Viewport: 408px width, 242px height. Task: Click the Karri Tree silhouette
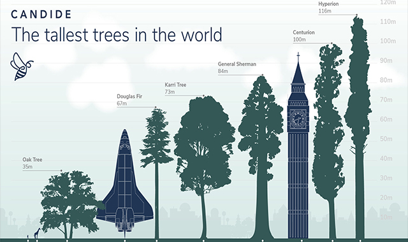(204, 167)
